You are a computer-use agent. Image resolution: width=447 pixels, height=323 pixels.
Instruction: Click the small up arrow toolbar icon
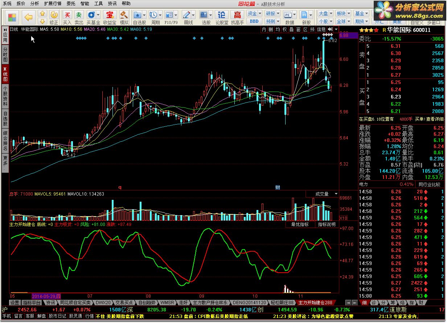42,14
